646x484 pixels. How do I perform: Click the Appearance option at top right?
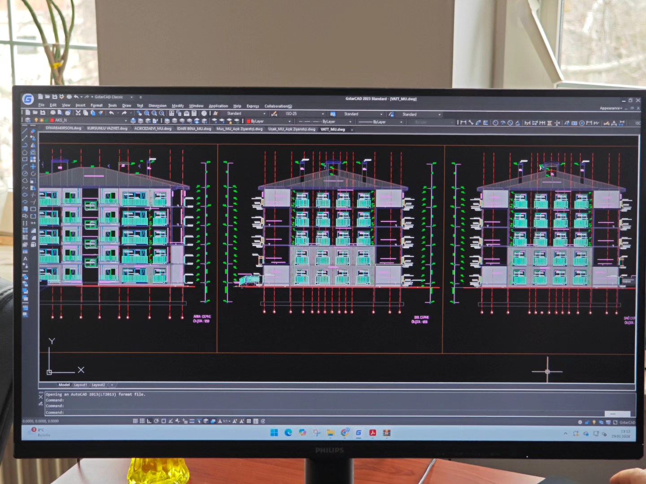point(611,108)
